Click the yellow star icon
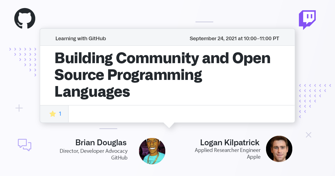Screen dimensions: 335x176 pos(52,114)
